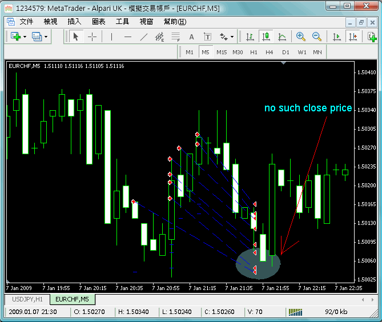Switch to the M15 timeframe
Viewport: 382px width, 322px height.
pyautogui.click(x=222, y=52)
